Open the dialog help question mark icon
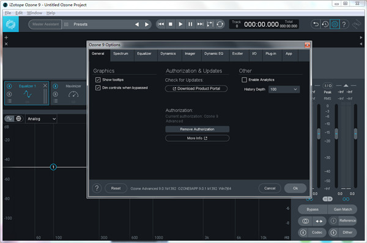The image size is (367, 243). point(97,188)
